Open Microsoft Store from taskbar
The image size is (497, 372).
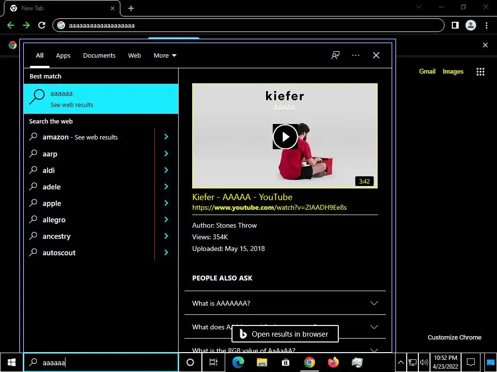tap(285, 362)
